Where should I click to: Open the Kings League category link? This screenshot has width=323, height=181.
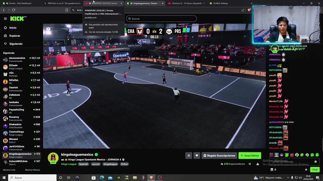(69, 164)
